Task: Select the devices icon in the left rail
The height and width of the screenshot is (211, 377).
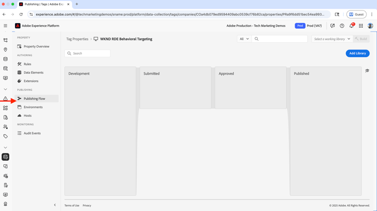Action: (x=6, y=166)
